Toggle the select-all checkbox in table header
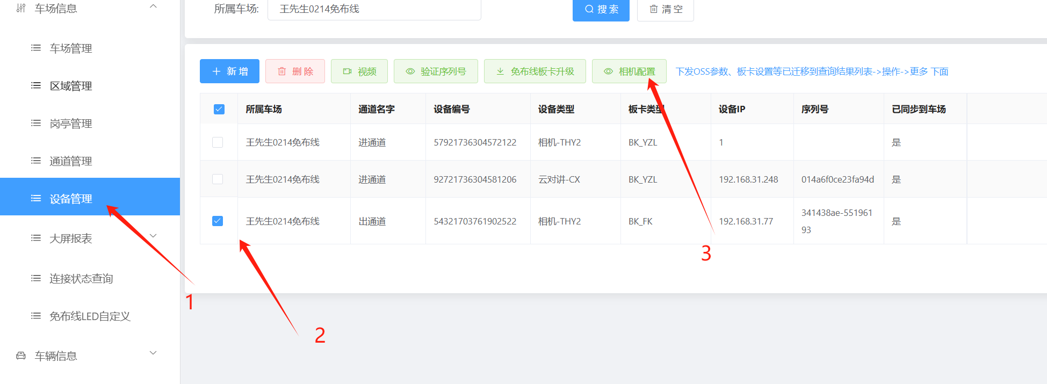 tap(219, 109)
